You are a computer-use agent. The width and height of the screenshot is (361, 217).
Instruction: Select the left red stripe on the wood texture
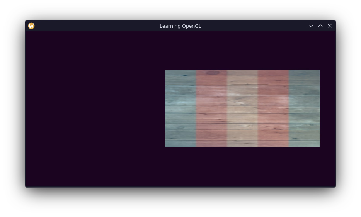[x=211, y=108]
